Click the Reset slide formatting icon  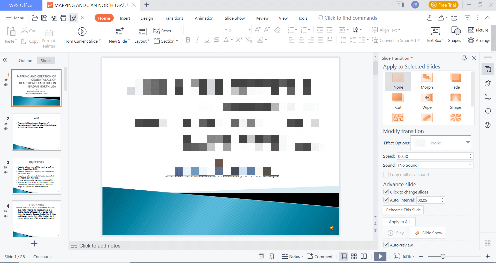[157, 31]
